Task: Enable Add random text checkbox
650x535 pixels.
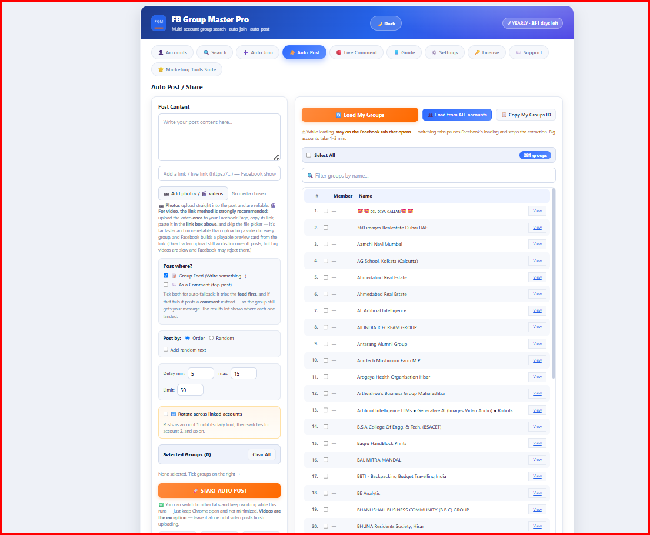Action: pos(166,349)
